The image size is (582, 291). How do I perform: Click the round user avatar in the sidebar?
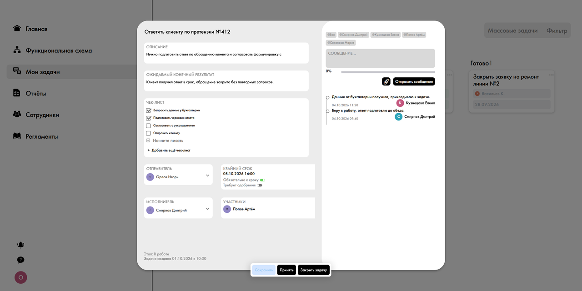[21, 277]
